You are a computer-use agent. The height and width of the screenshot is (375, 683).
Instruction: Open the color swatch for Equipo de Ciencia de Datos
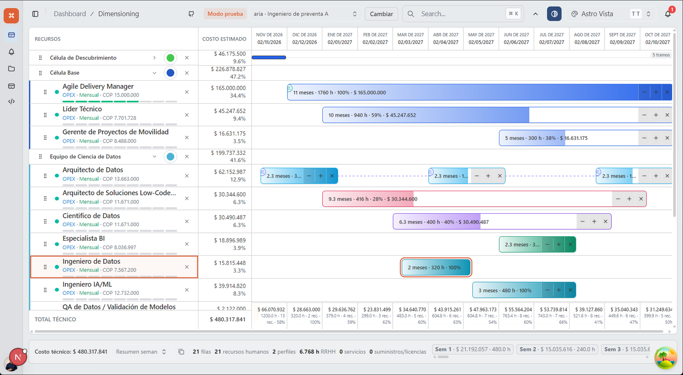pyautogui.click(x=170, y=157)
